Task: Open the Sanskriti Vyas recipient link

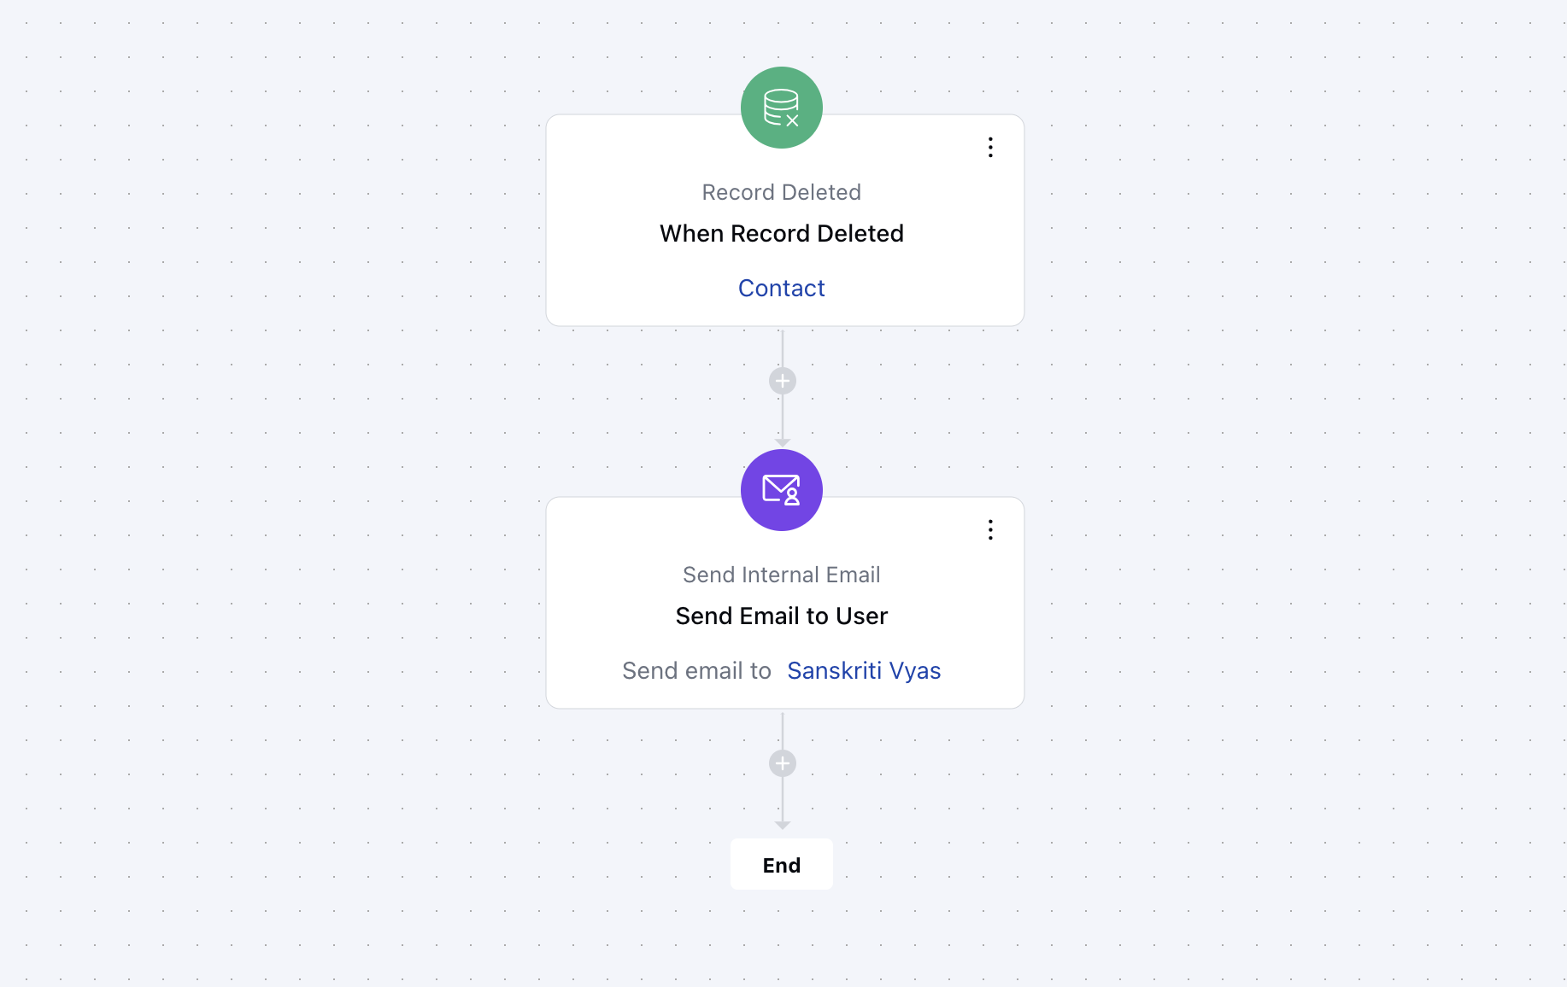Action: (x=863, y=671)
